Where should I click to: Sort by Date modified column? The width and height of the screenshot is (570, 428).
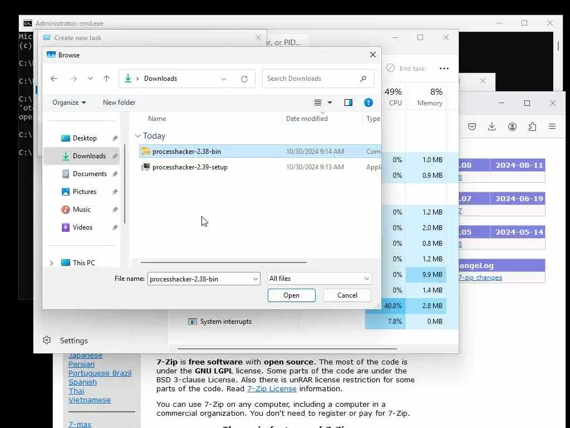[307, 119]
